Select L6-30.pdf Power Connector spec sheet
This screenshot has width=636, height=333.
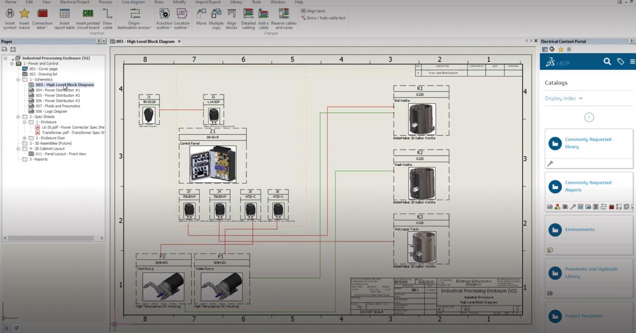(x=73, y=127)
